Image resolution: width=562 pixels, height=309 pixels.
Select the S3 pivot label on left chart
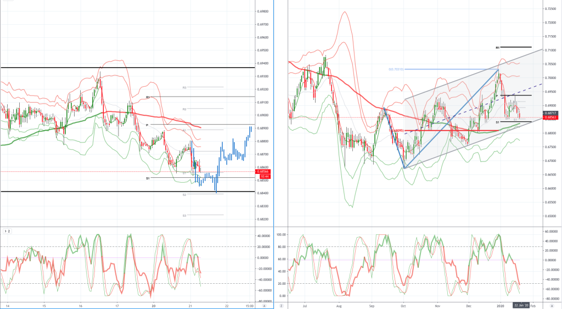[x=184, y=216]
